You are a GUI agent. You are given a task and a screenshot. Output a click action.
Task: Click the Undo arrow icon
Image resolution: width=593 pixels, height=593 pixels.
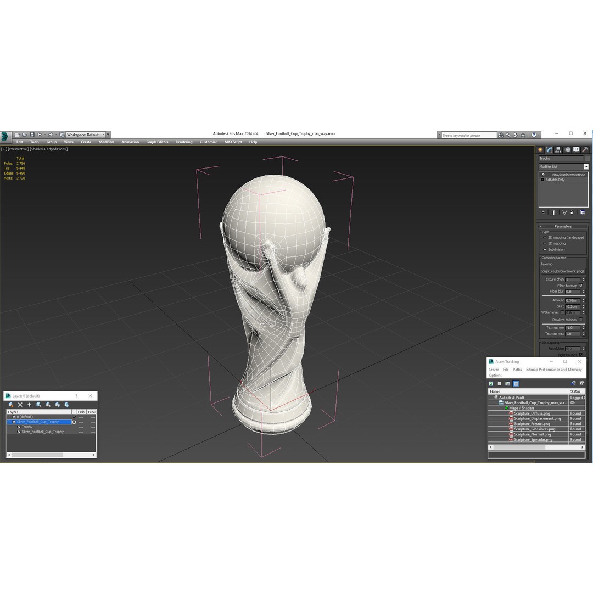click(40, 135)
